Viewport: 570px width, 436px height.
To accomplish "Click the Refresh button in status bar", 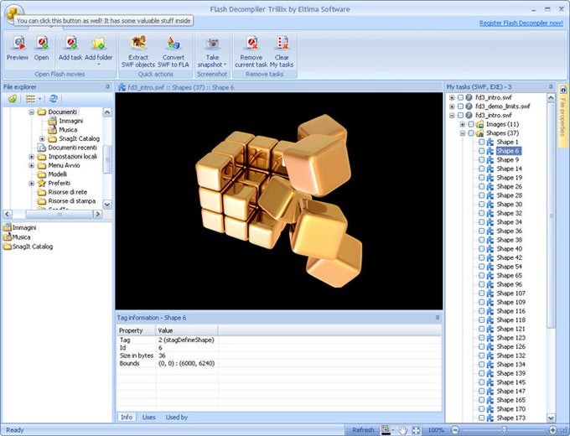I will (363, 430).
